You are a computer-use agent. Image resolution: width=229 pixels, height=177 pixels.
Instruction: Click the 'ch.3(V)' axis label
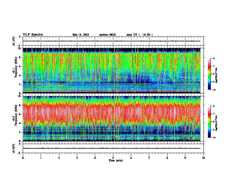[x=14, y=148]
